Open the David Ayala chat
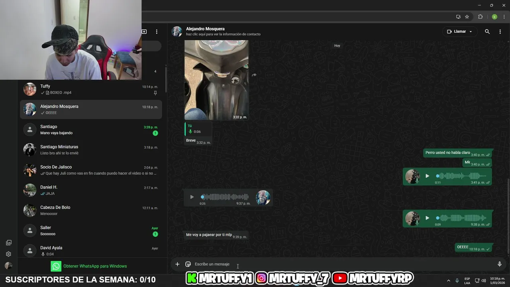The width and height of the screenshot is (510, 287). (x=91, y=250)
